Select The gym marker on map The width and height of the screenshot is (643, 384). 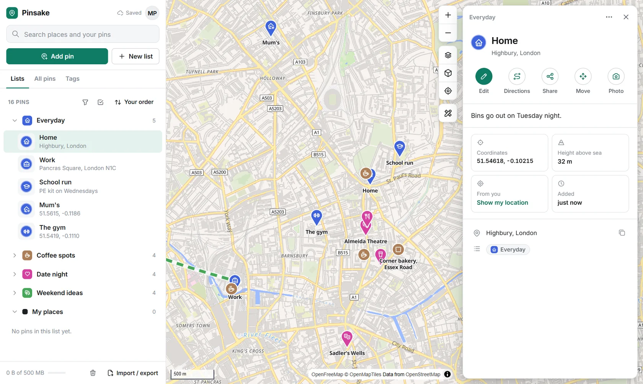pos(317,217)
